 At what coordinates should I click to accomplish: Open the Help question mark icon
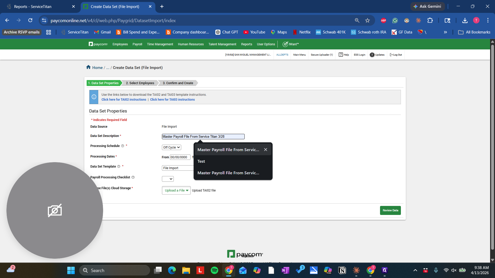[341, 55]
